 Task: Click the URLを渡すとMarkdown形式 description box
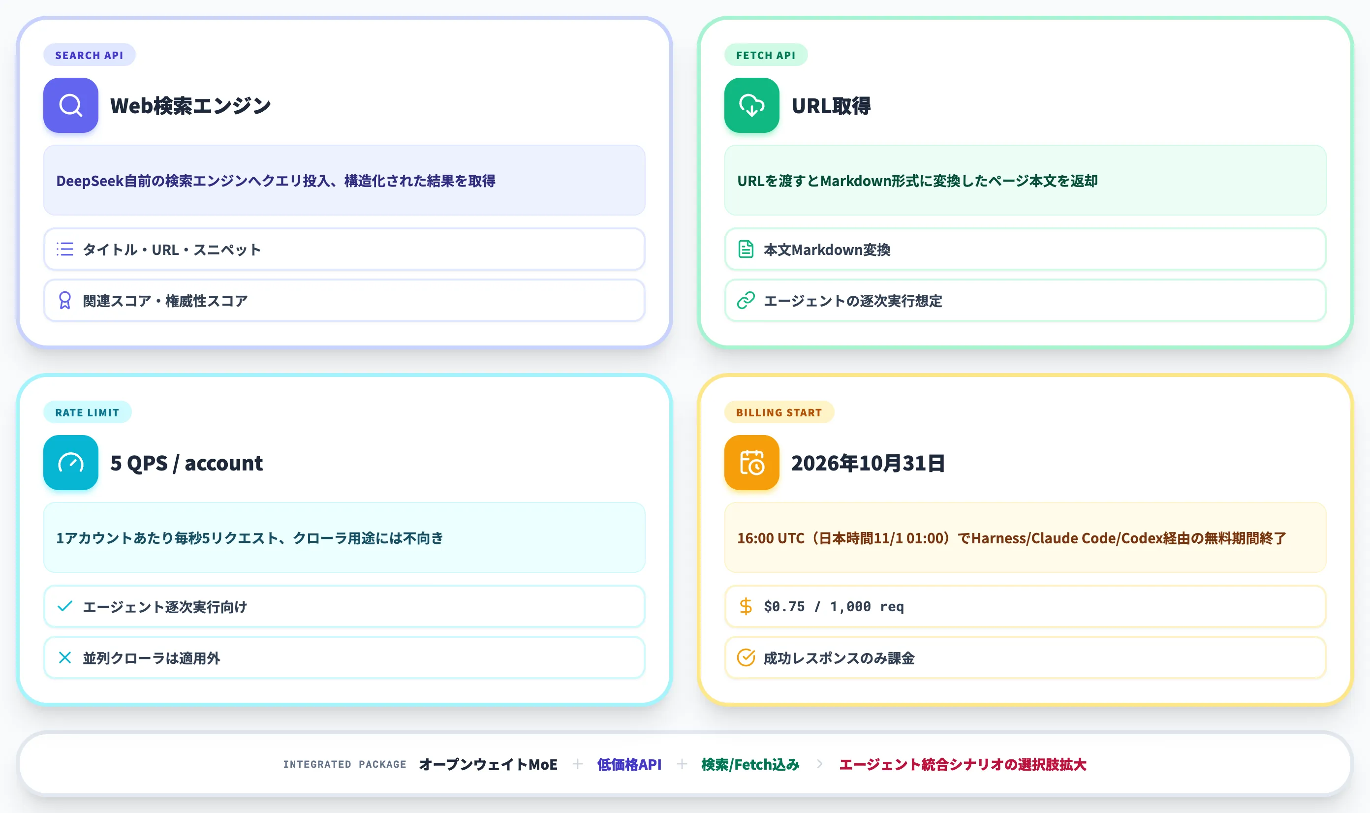[x=1025, y=180]
